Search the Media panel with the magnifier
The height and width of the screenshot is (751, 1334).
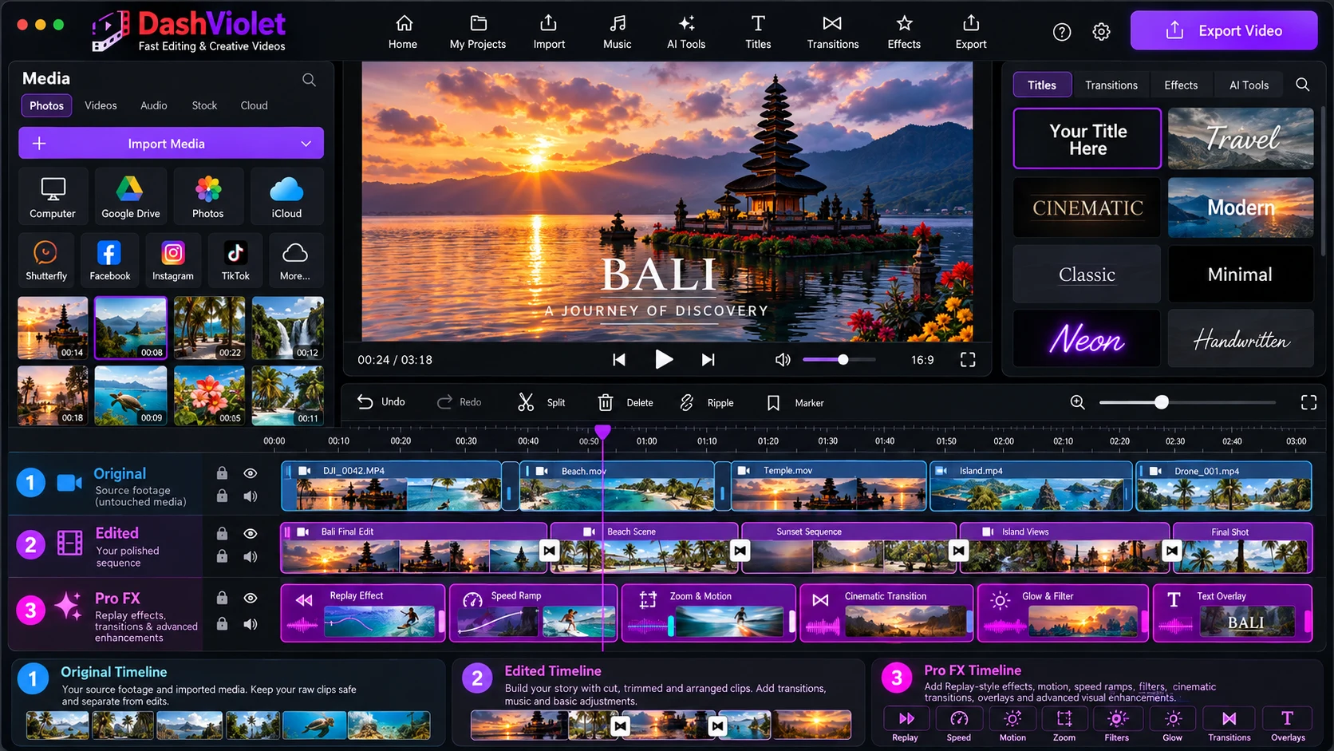coord(309,80)
